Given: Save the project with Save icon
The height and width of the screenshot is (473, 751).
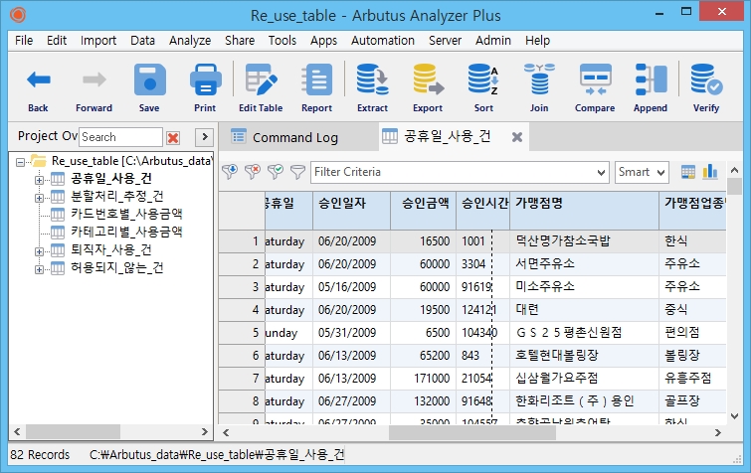Looking at the screenshot, I should 149,79.
